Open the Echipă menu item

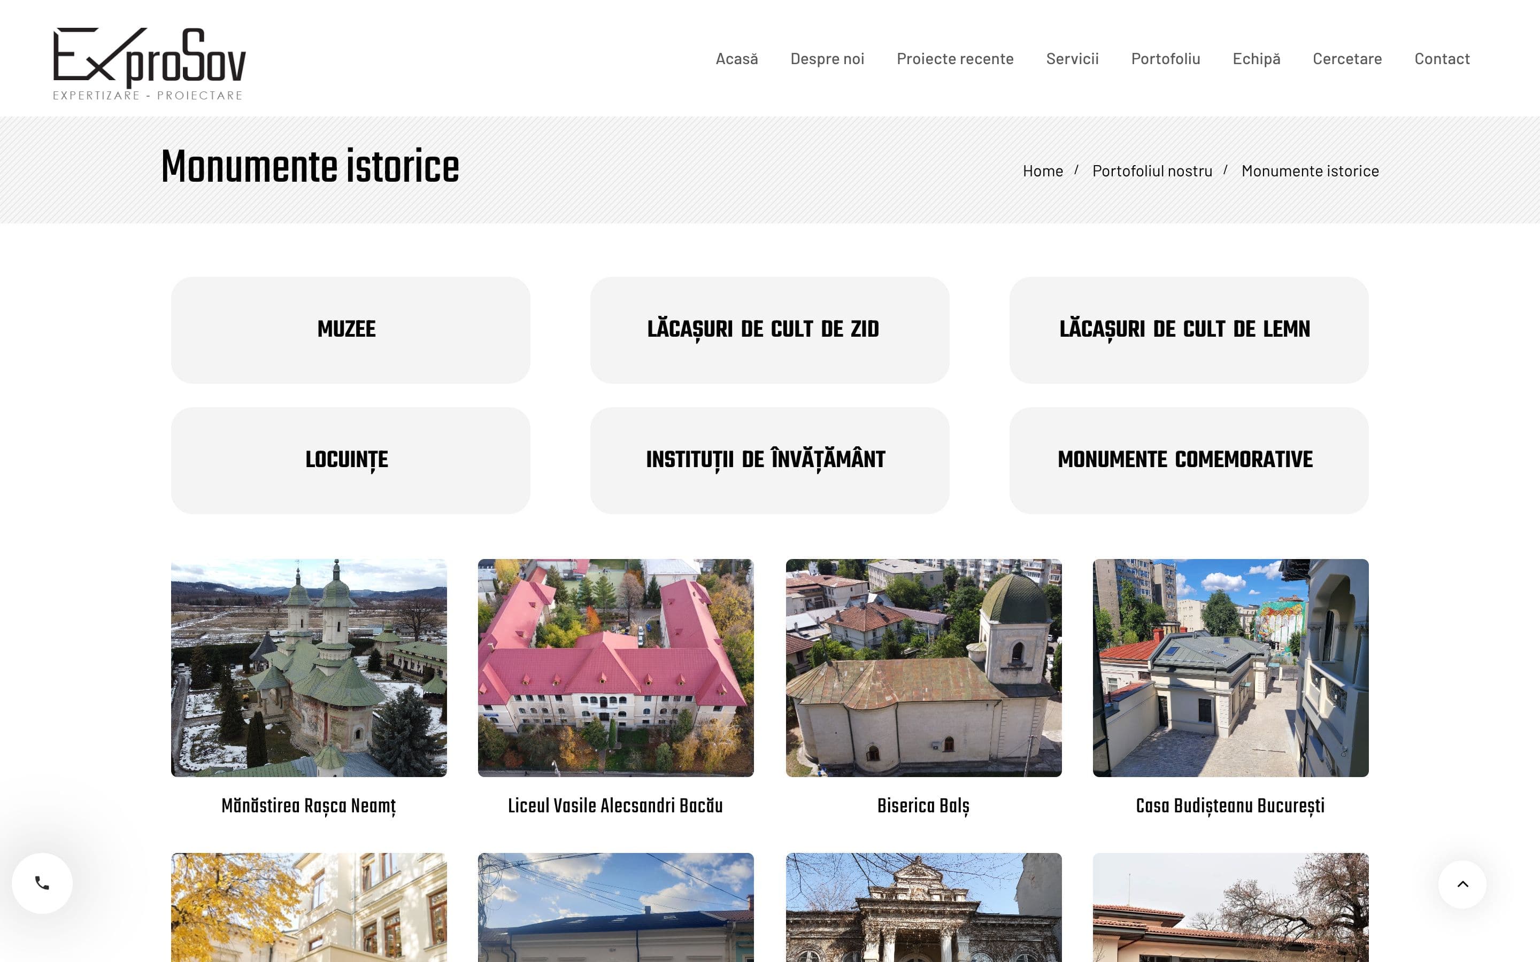coord(1256,59)
